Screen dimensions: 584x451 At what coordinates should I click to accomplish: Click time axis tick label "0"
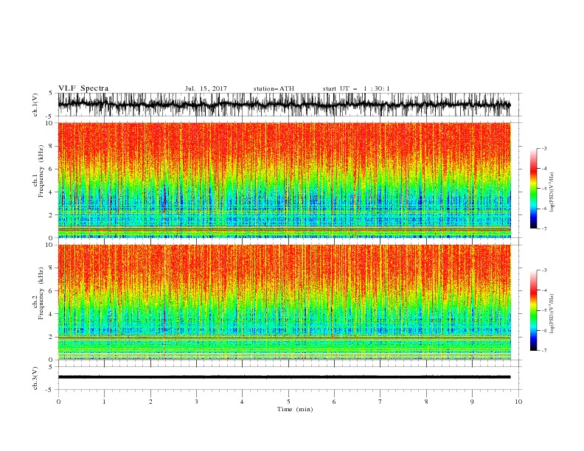click(58, 402)
